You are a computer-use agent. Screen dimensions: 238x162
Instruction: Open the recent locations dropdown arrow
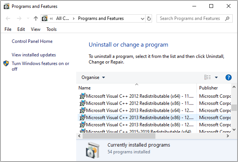28,18
